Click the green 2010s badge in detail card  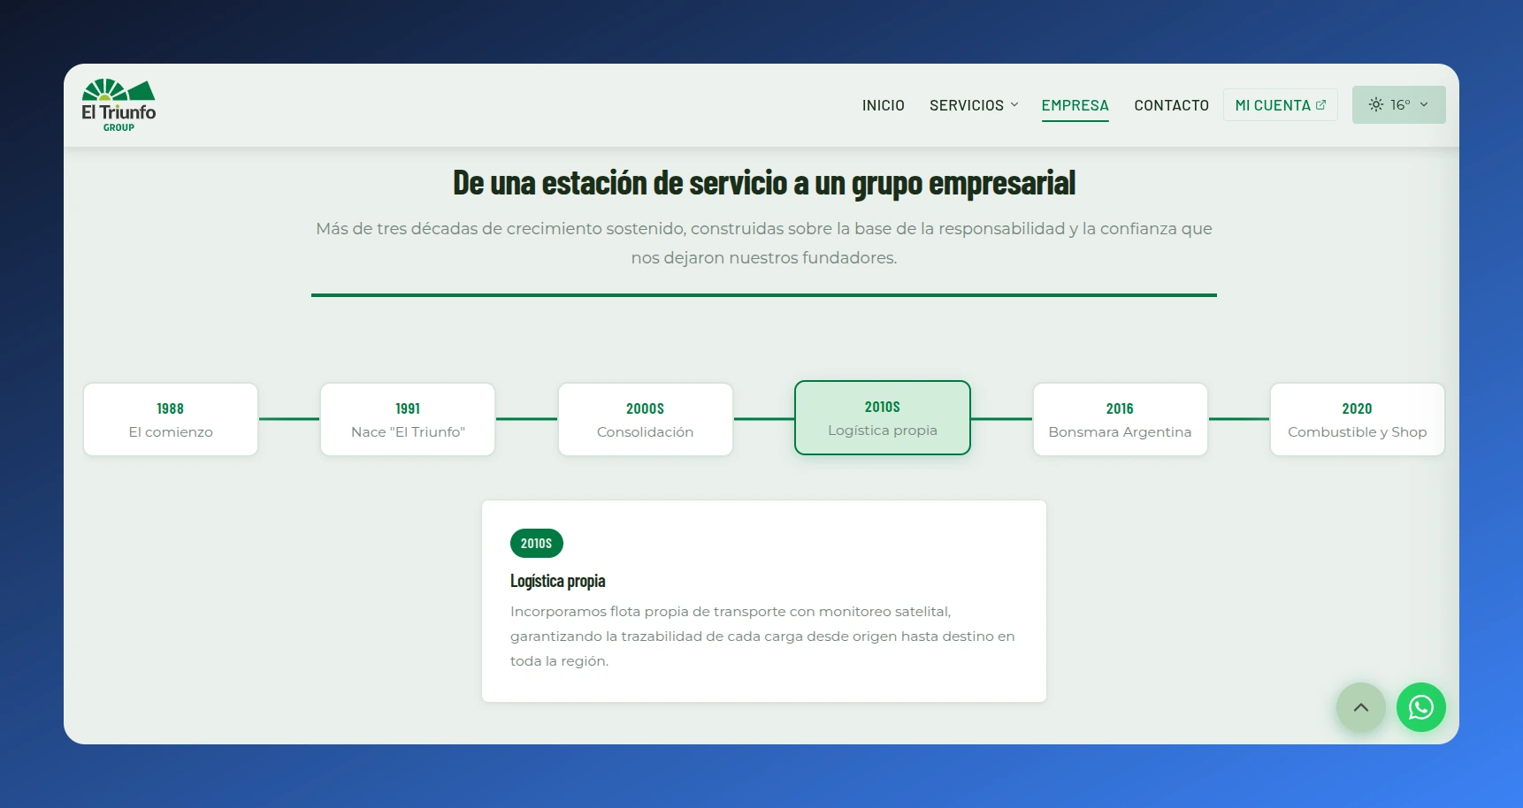(x=536, y=543)
